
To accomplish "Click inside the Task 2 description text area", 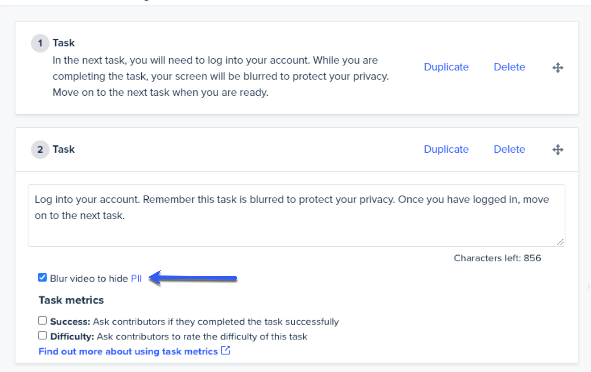I will click(x=296, y=216).
